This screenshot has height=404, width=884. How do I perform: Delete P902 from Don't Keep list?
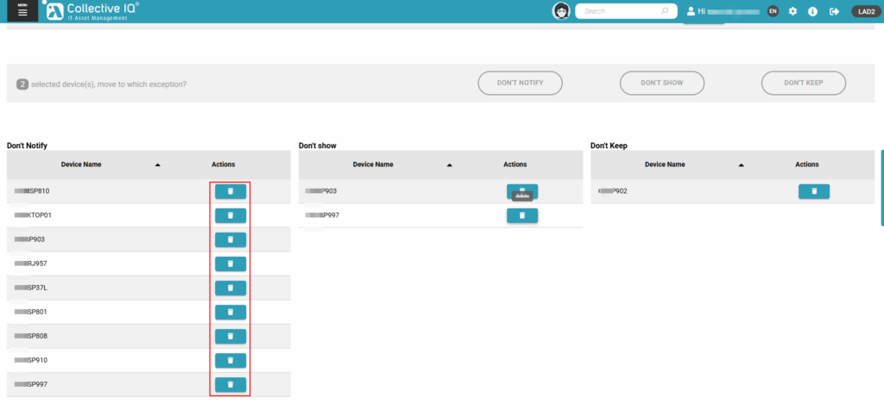click(813, 191)
